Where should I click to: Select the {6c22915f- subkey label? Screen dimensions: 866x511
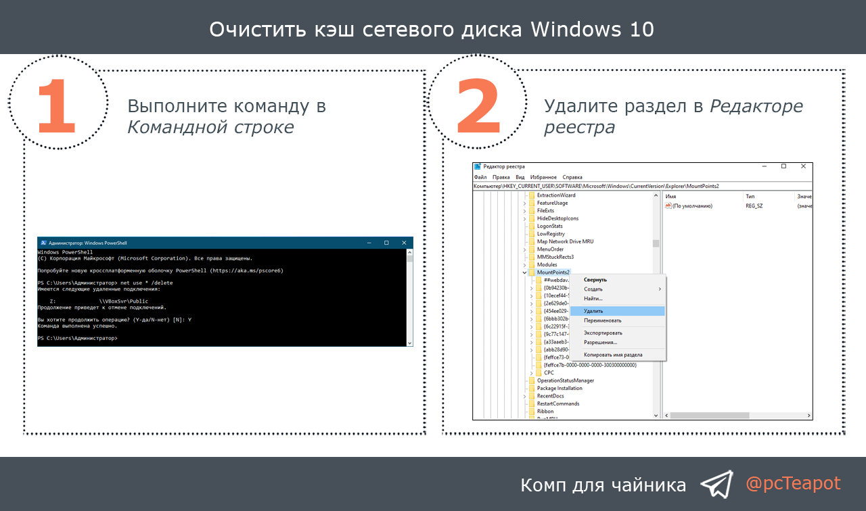pyautogui.click(x=556, y=326)
